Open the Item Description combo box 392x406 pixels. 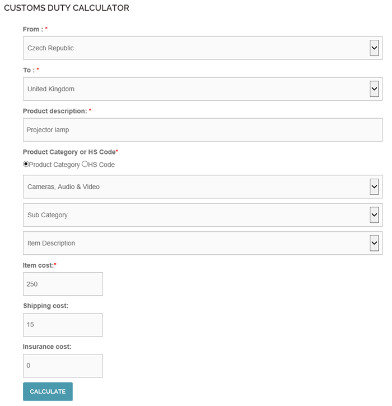[x=190, y=243]
